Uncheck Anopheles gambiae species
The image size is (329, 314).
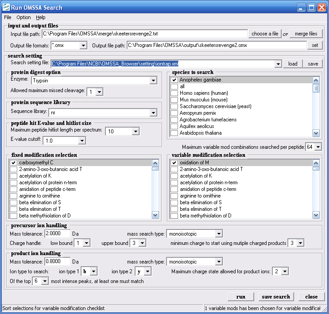click(174, 80)
